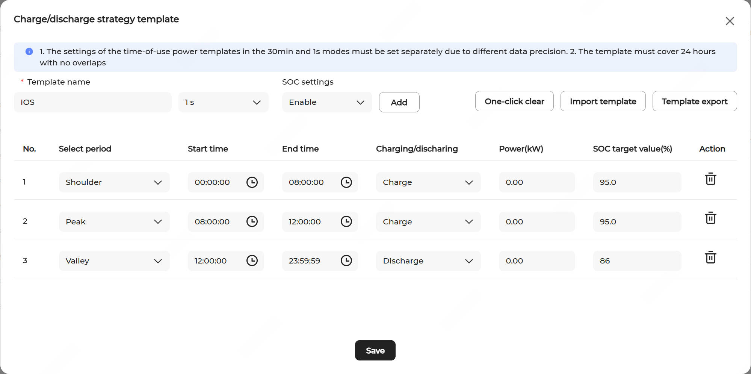Click trash icon for Valley row
This screenshot has height=374, width=751.
tap(710, 257)
